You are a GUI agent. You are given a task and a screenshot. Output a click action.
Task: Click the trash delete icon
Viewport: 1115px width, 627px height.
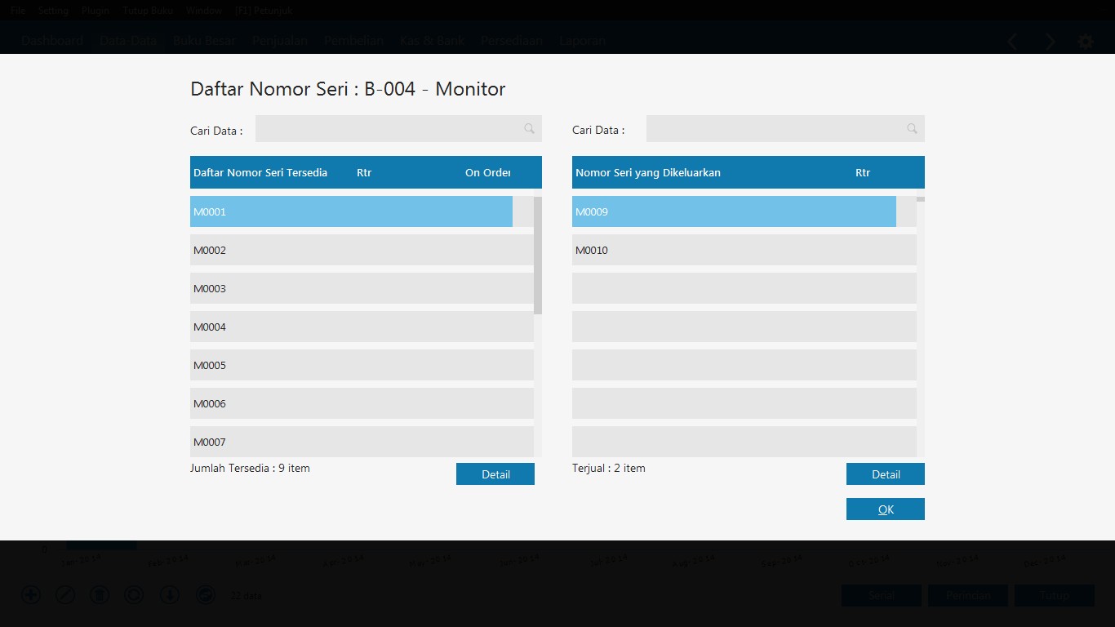[100, 594]
